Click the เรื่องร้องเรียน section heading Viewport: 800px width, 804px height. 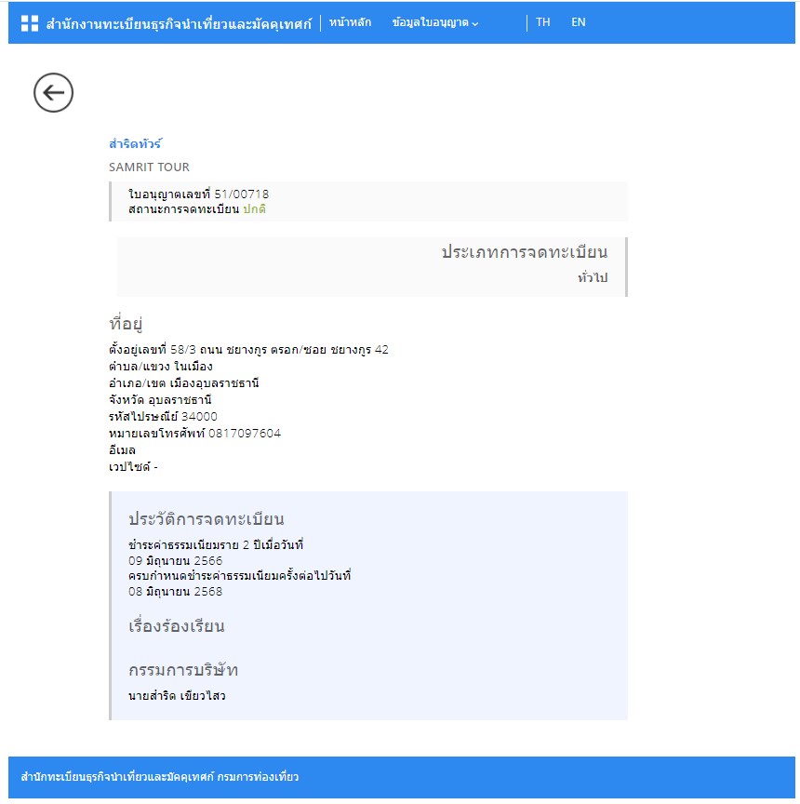coord(176,626)
